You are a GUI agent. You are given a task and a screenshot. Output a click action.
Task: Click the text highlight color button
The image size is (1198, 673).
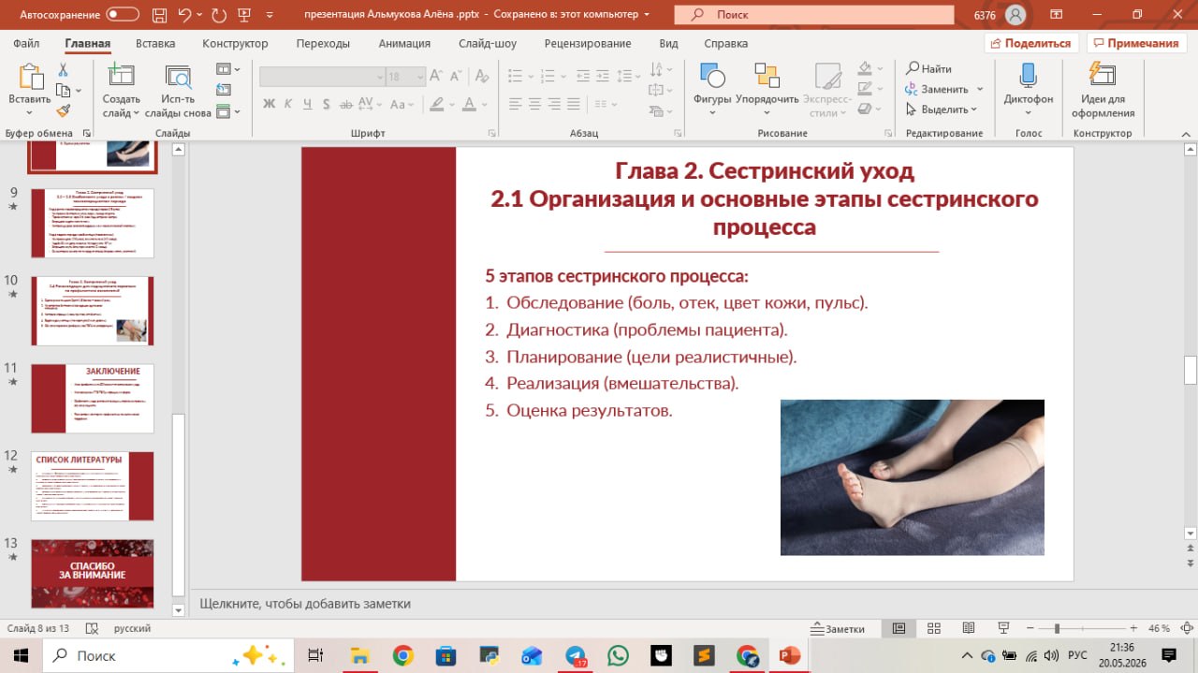(438, 104)
